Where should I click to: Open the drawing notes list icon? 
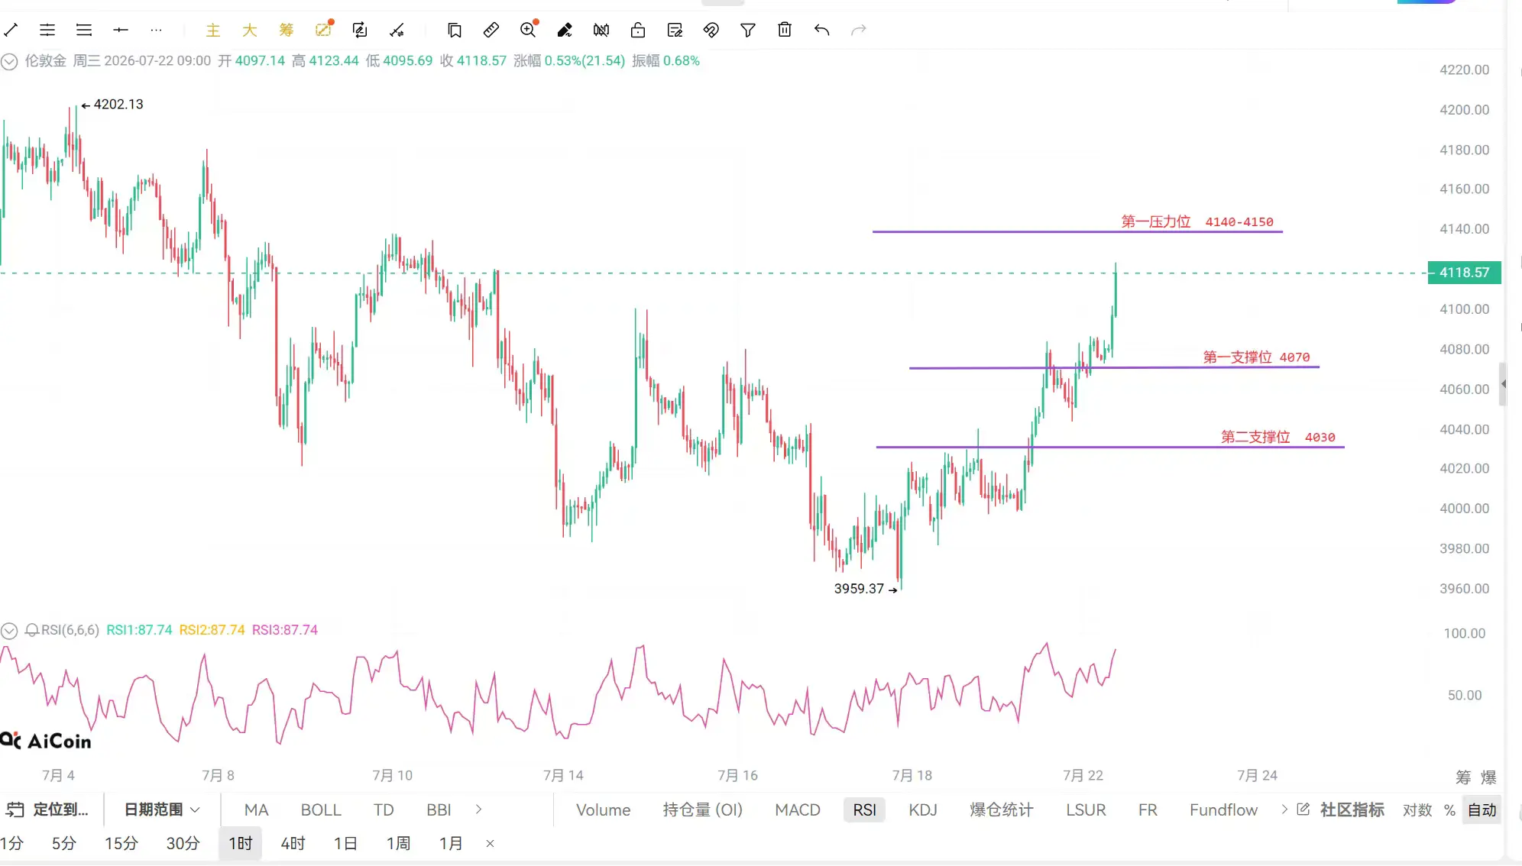tap(675, 30)
